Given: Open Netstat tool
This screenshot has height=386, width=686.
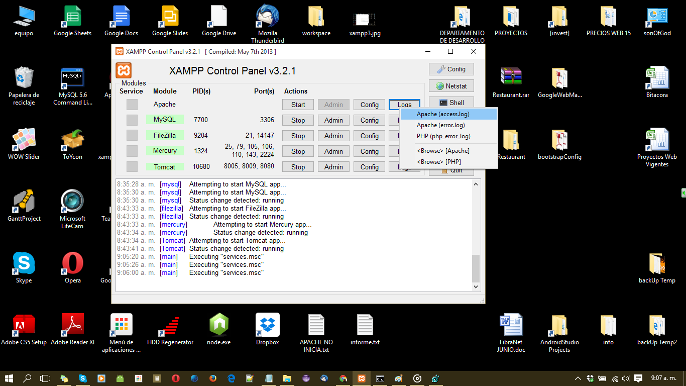Looking at the screenshot, I should [x=451, y=86].
